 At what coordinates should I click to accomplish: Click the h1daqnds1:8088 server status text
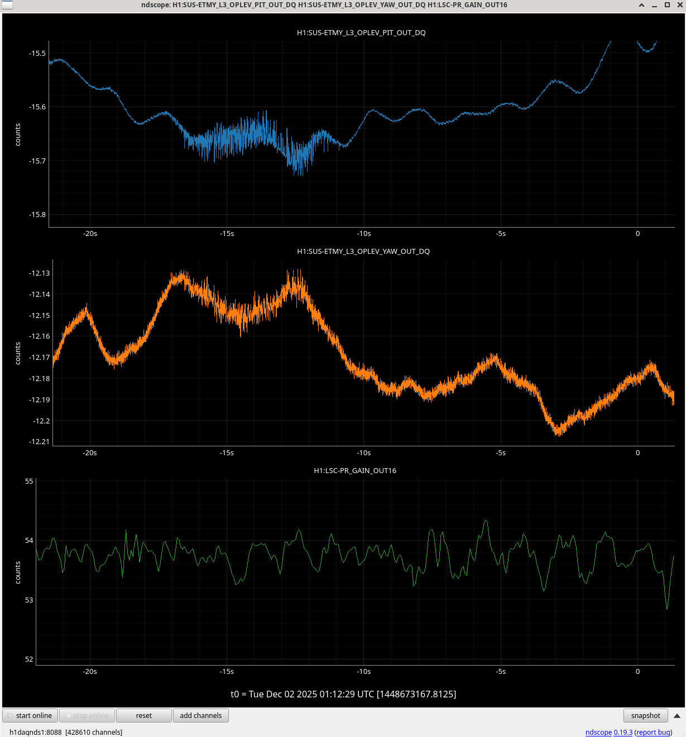pyautogui.click(x=35, y=732)
